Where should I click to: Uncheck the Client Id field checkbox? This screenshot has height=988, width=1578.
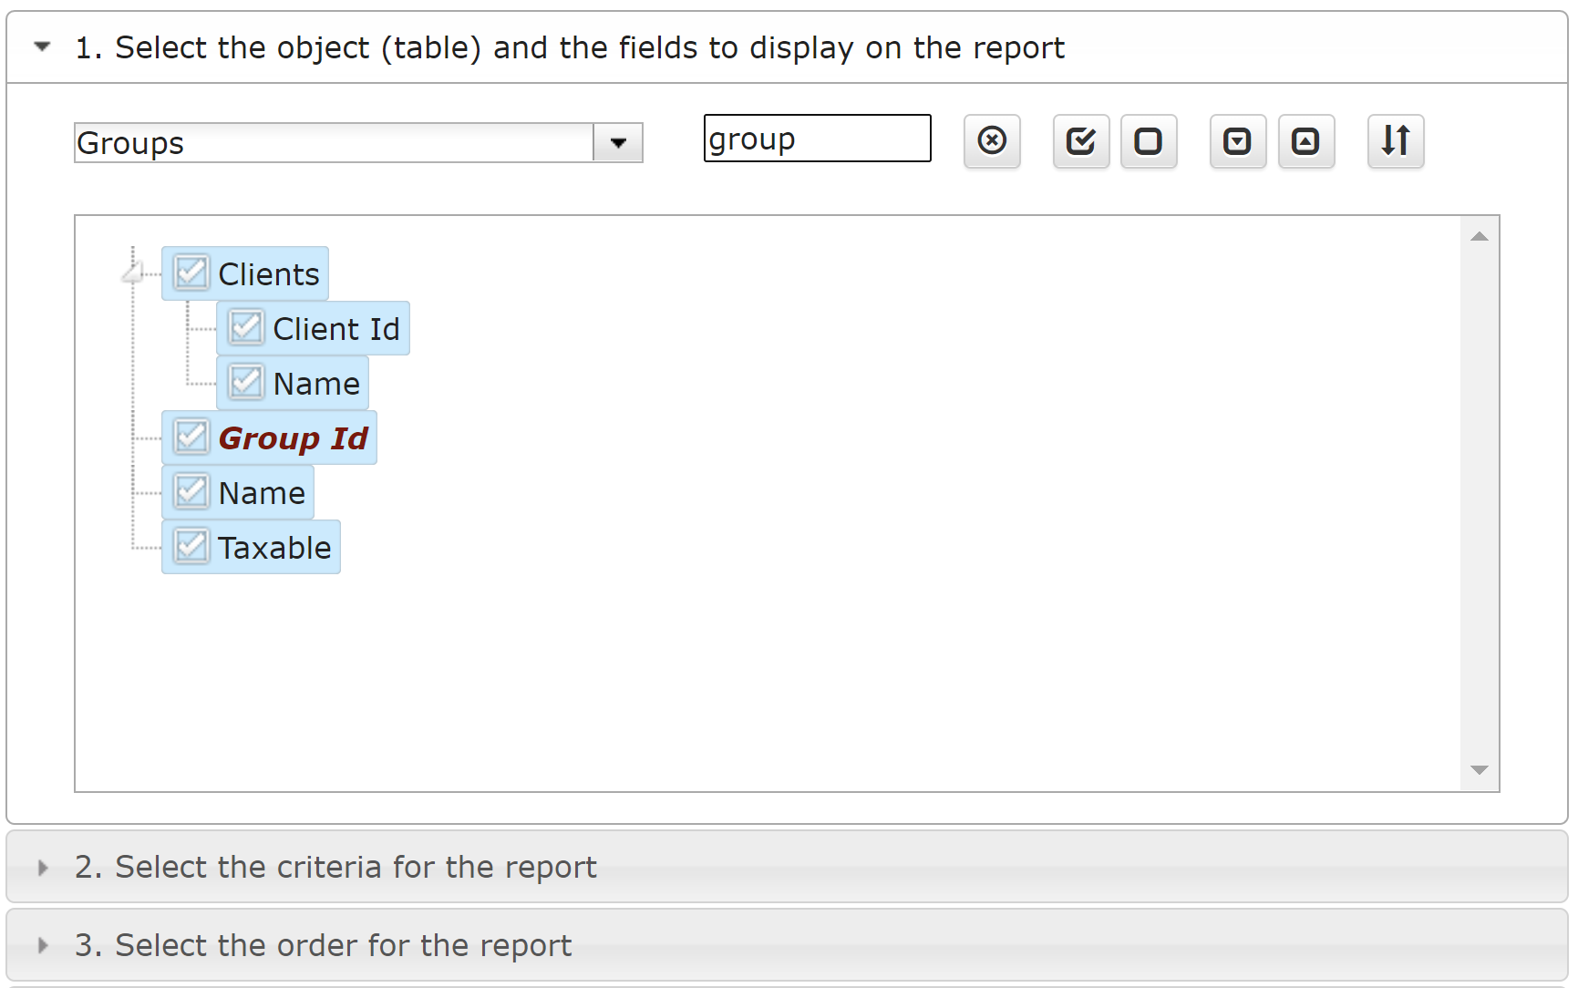click(x=246, y=328)
